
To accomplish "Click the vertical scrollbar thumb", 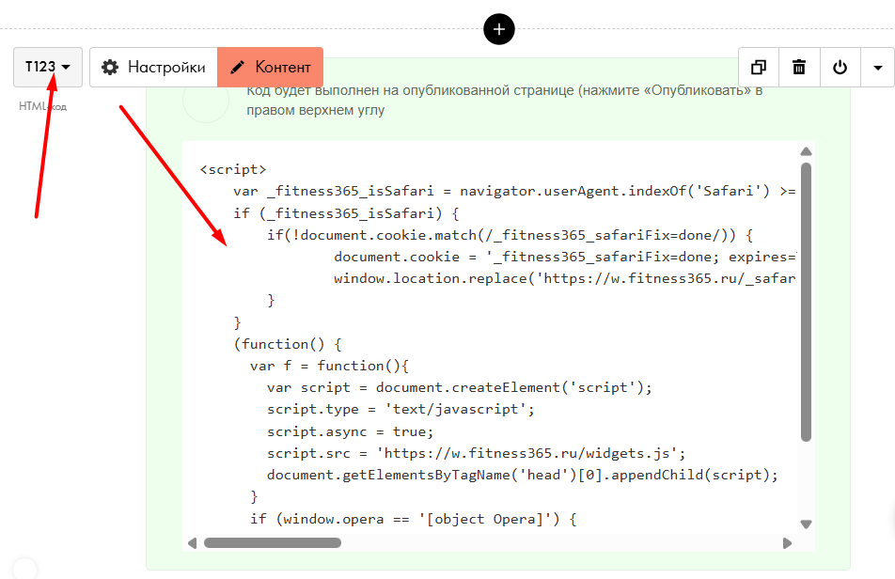I will click(x=806, y=303).
